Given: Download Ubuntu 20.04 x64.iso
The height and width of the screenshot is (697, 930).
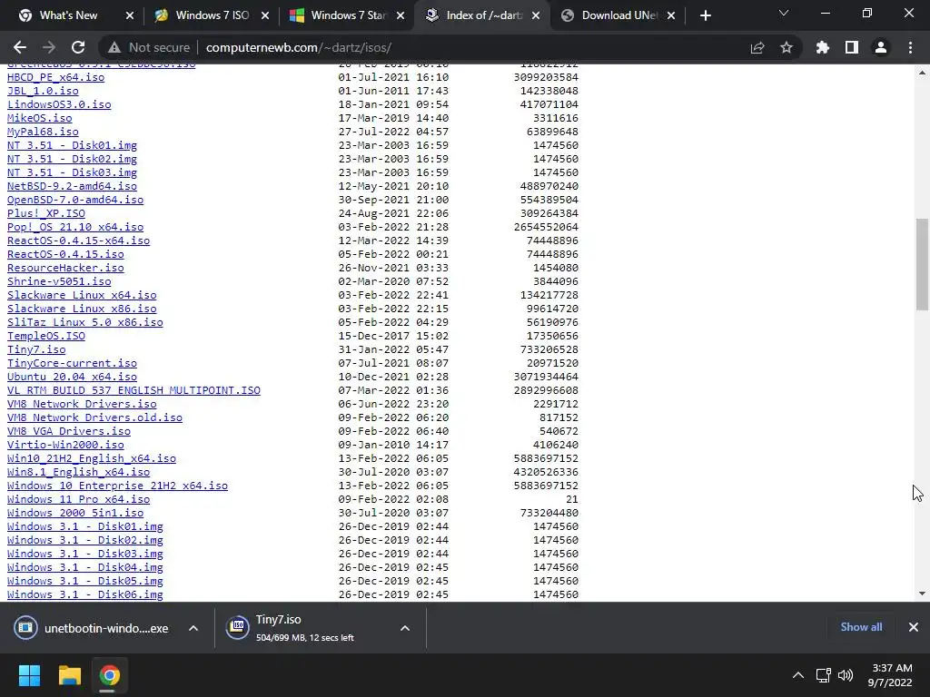Looking at the screenshot, I should [72, 377].
